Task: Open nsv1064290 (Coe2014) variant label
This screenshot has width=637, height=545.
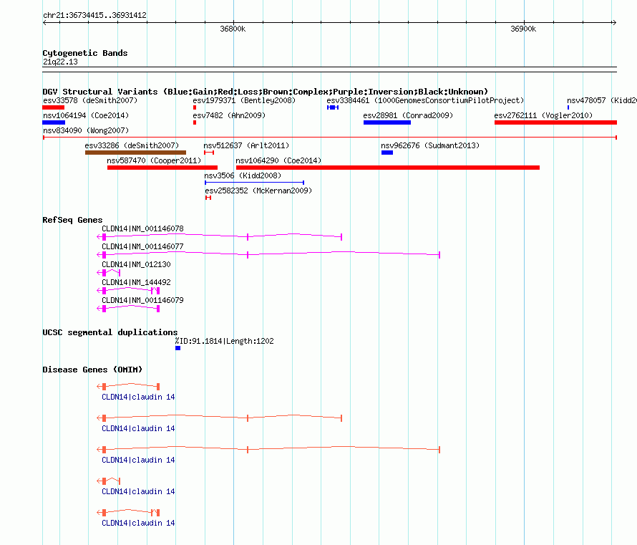Action: (x=278, y=160)
